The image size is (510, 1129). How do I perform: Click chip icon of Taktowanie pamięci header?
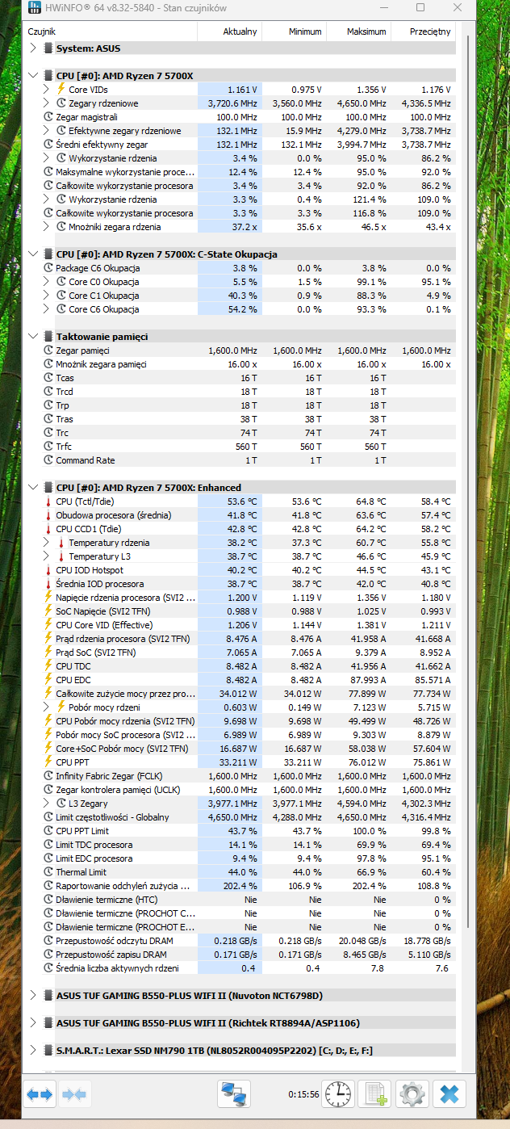point(48,337)
